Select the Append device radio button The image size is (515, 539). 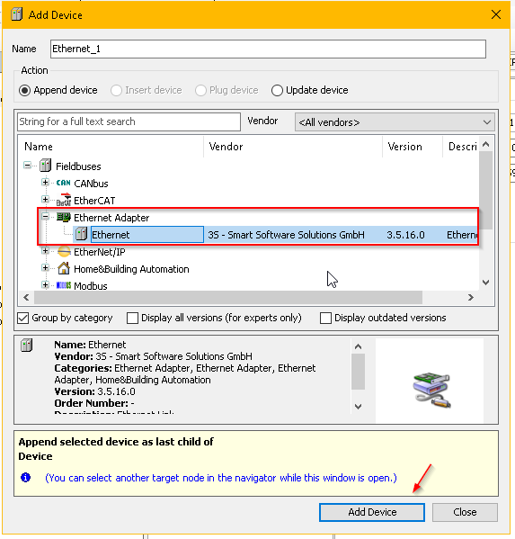(25, 90)
